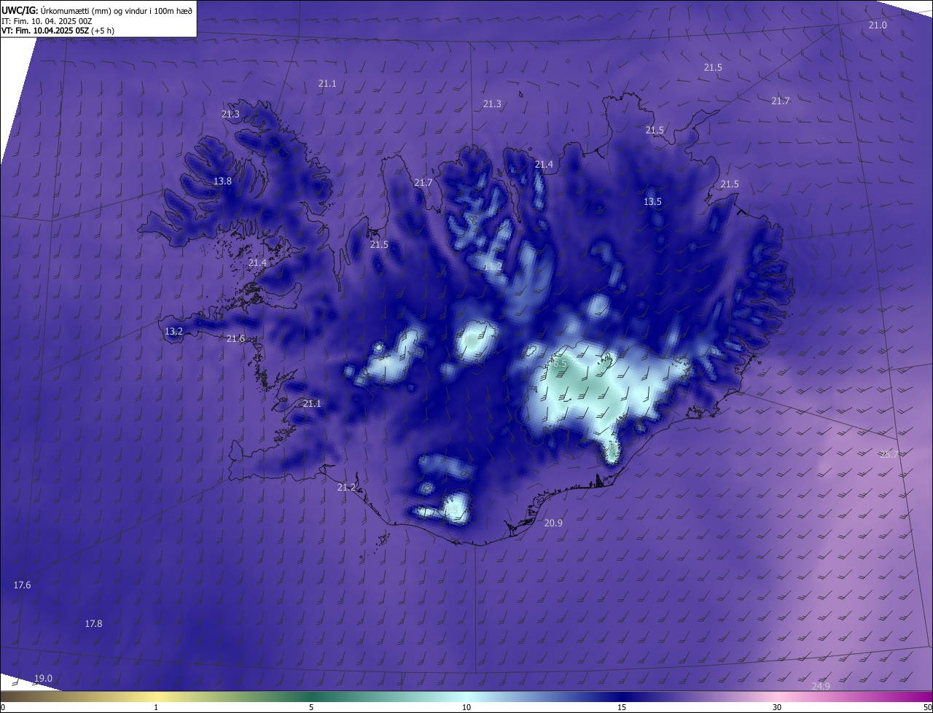Click the 6.5 value on the glacier
The image size is (933, 713).
point(559,363)
